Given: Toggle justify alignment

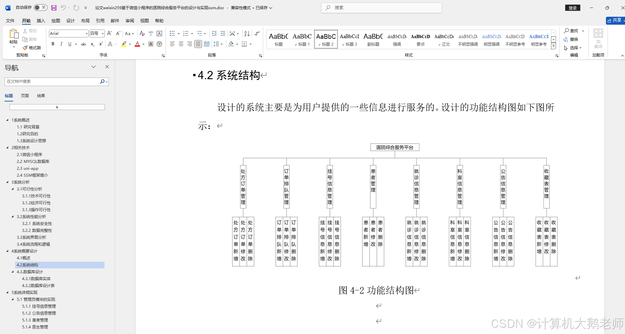Looking at the screenshot, I should (x=198, y=44).
